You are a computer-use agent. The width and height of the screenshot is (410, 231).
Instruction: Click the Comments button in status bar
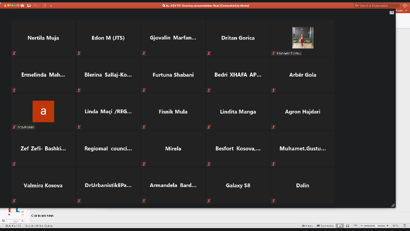(325, 226)
